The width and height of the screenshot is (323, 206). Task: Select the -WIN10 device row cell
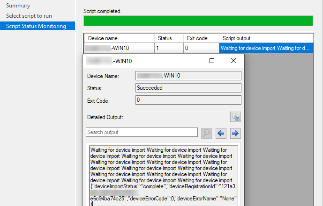click(x=119, y=48)
